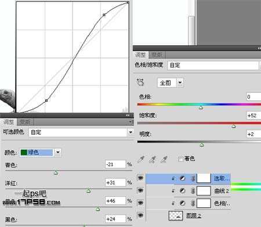Click the 洋红 slider handle
The width and height of the screenshot is (261, 227).
point(89,191)
